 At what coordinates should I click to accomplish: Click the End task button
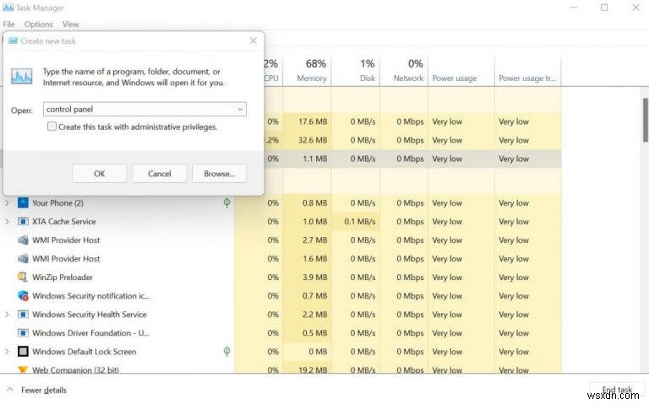617,390
